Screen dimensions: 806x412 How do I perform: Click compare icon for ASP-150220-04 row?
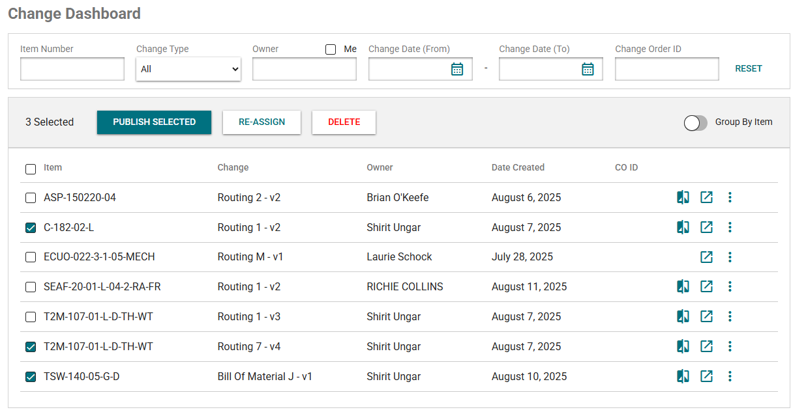click(x=683, y=197)
